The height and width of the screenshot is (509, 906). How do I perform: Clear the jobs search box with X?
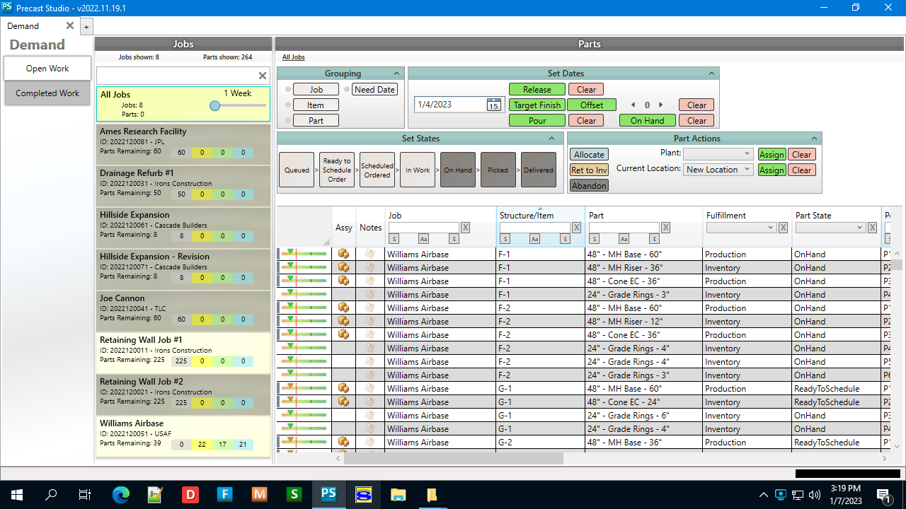coord(262,76)
